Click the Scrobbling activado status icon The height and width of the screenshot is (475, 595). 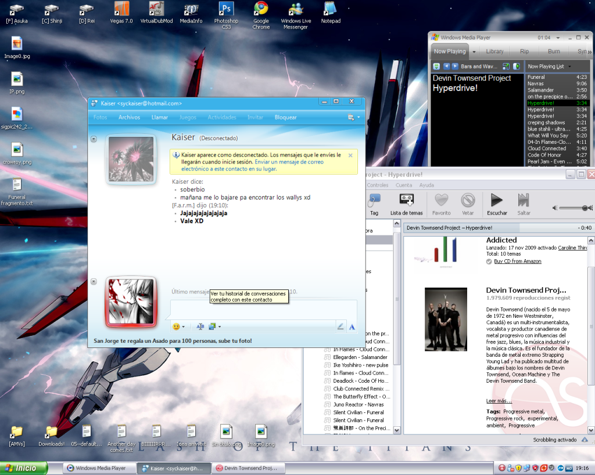click(585, 440)
